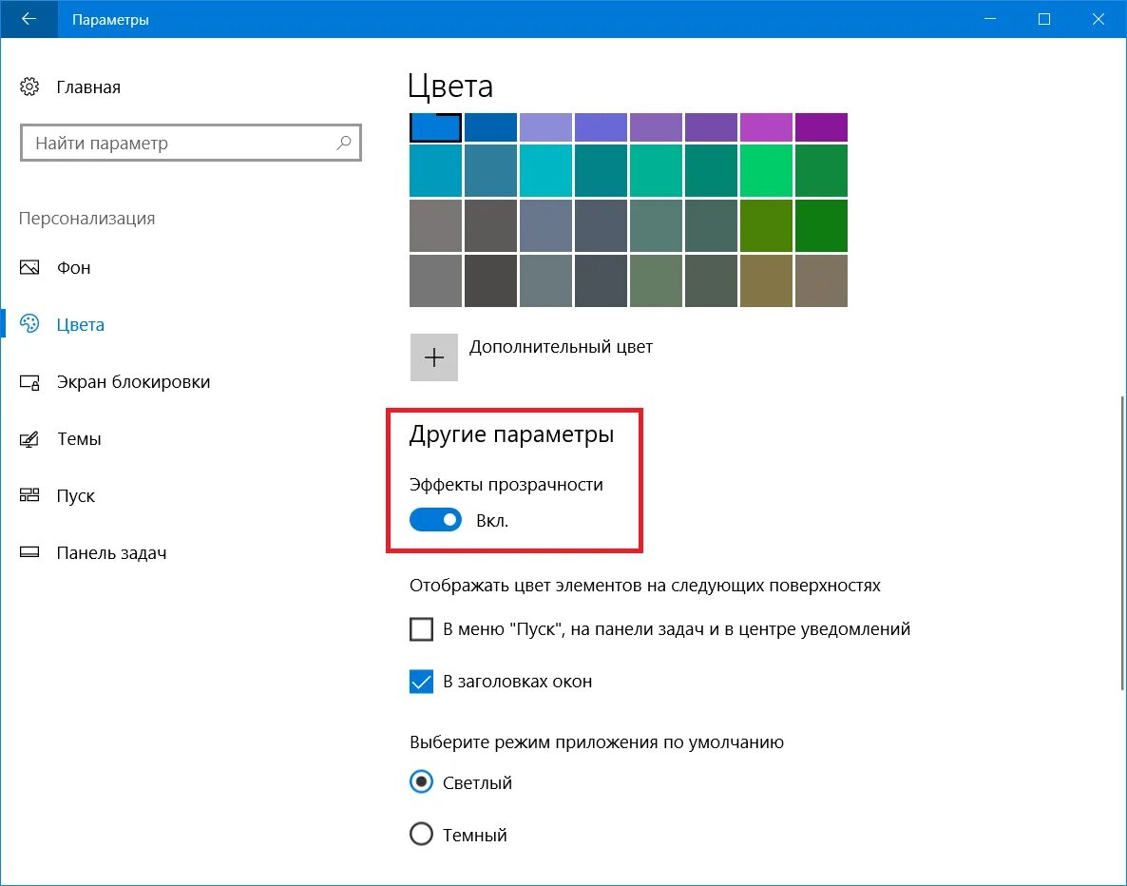Click the Темы brush icon
Image resolution: width=1127 pixels, height=886 pixels.
click(x=29, y=438)
